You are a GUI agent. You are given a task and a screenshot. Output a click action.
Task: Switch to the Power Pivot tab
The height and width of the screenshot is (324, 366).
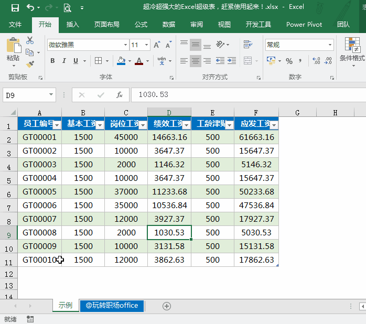coord(304,25)
